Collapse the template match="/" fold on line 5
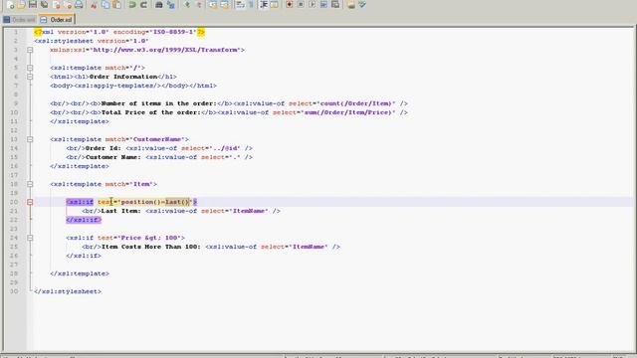637x358 pixels. click(x=30, y=68)
